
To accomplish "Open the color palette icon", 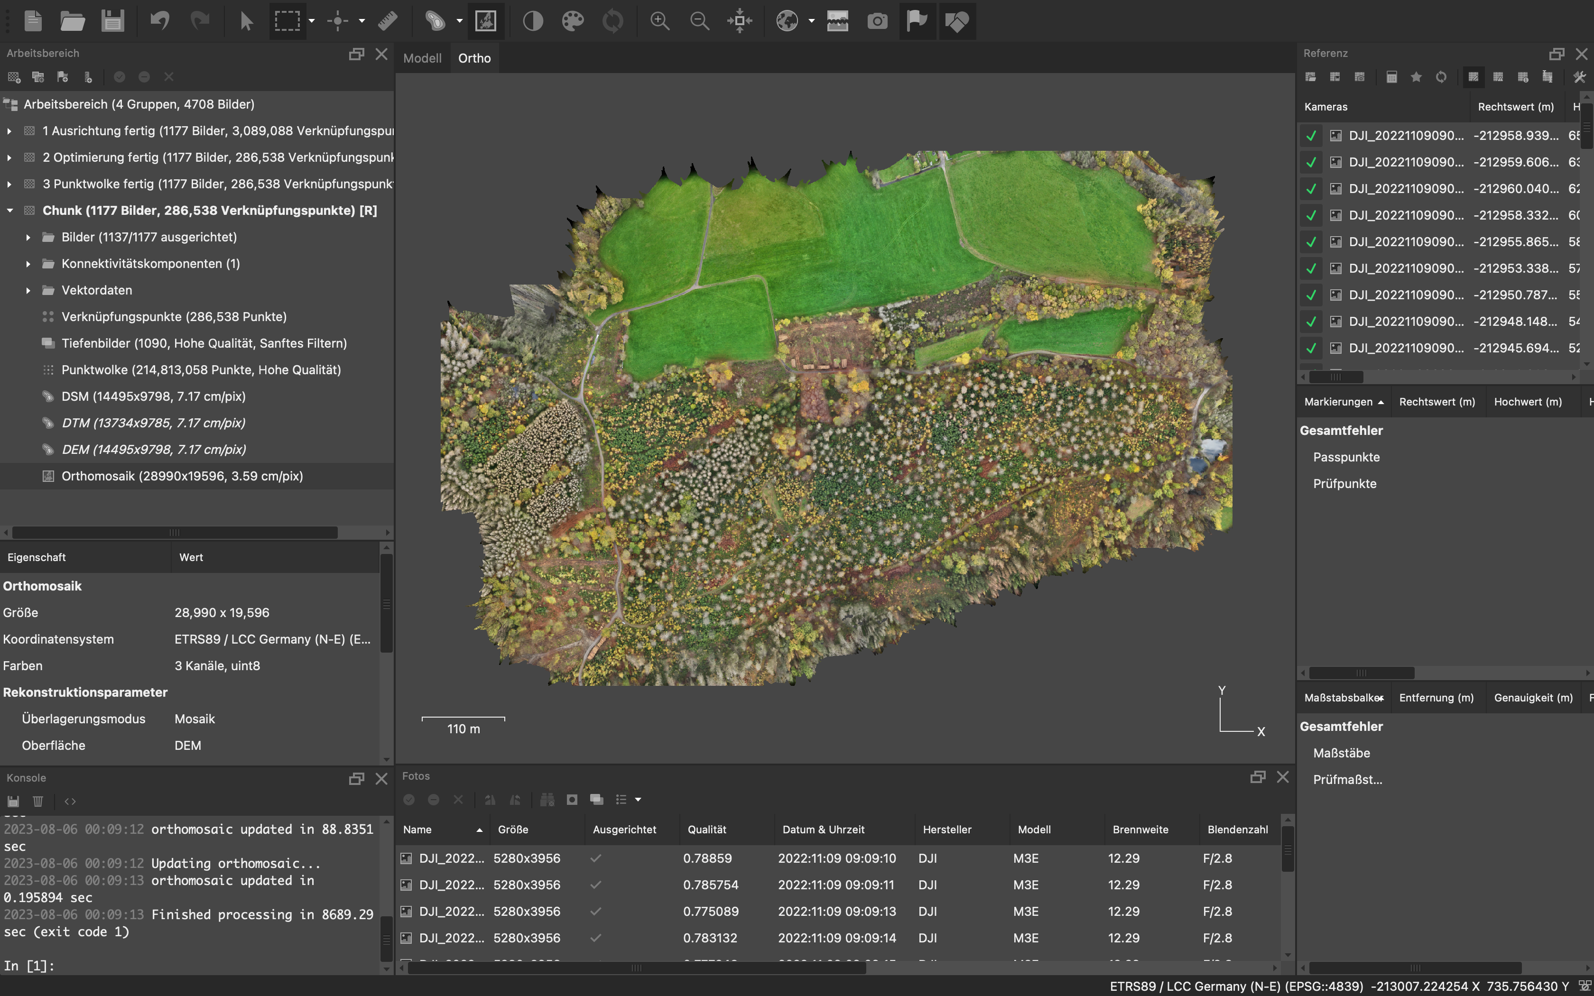I will coord(573,21).
